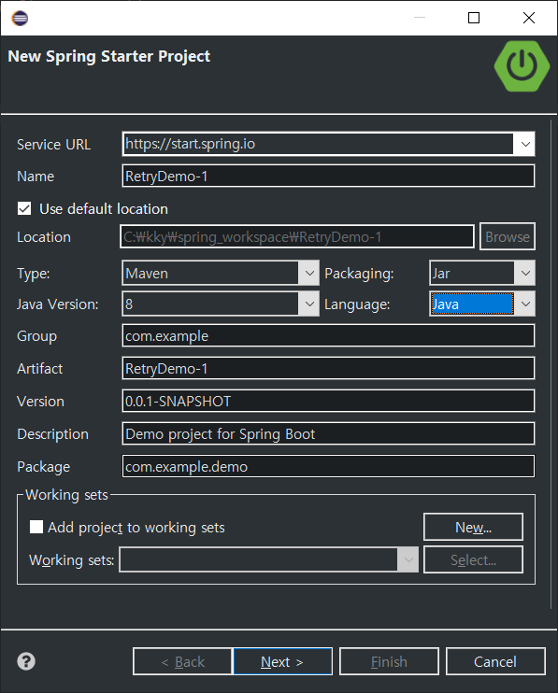Open help with the question mark icon
The height and width of the screenshot is (693, 558).
pos(26,661)
